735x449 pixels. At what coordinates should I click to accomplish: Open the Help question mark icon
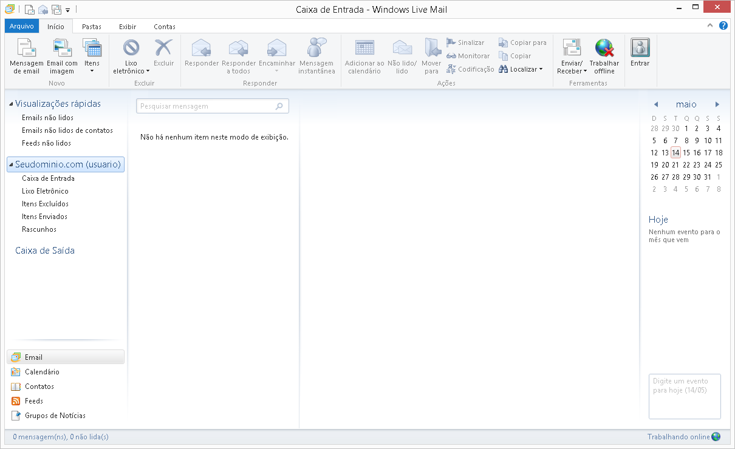723,26
